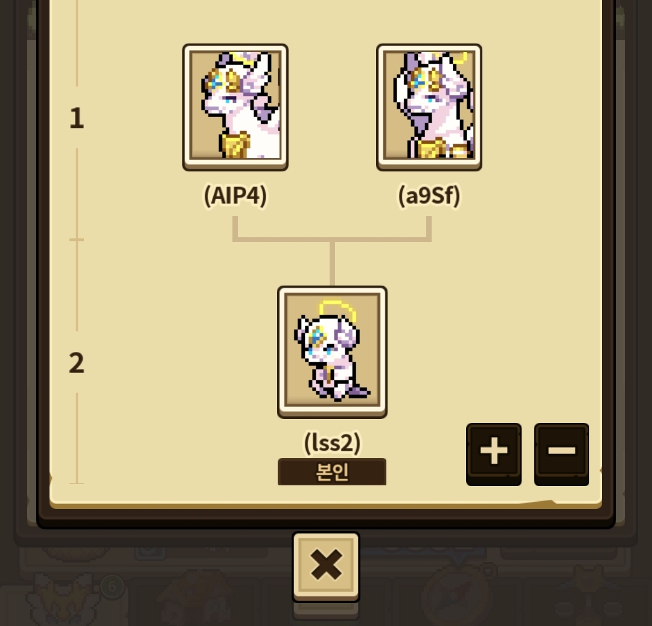Select generation 2 marker on timeline
652x626 pixels.
77,362
